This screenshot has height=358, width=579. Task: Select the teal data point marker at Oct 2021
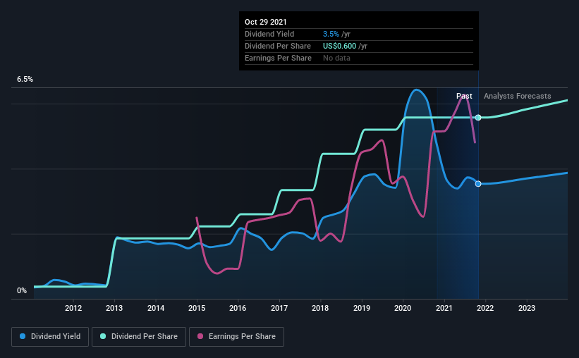coord(478,118)
